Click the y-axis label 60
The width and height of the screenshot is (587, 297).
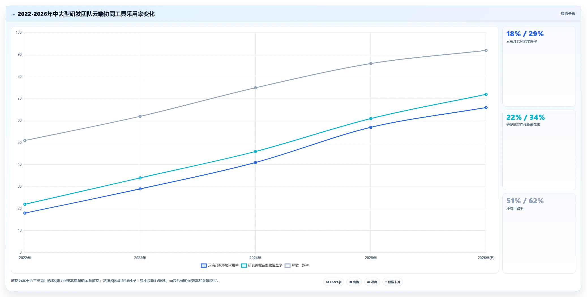pyautogui.click(x=20, y=121)
